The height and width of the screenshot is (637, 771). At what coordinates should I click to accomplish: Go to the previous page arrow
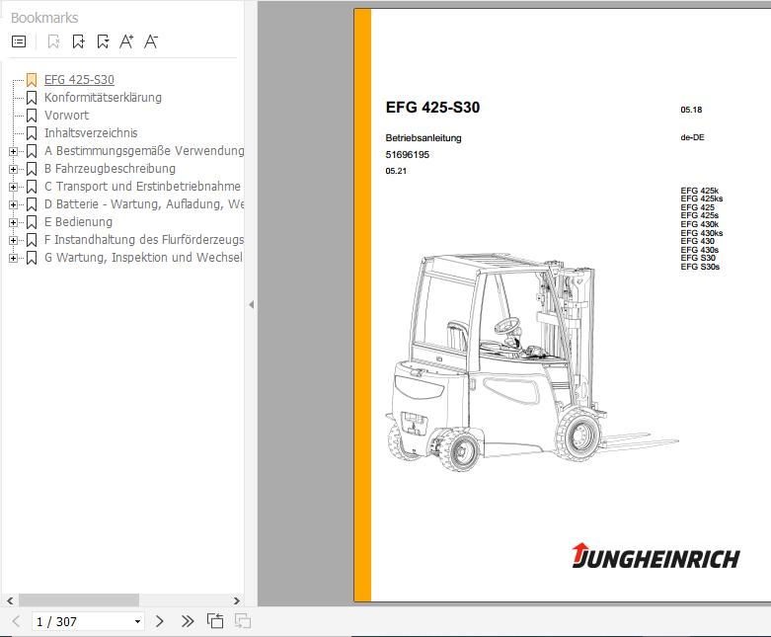16,621
